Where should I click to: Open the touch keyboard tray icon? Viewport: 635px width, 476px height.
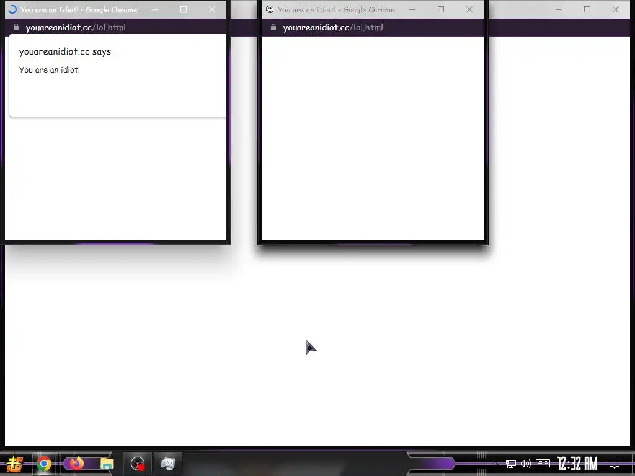(543, 464)
